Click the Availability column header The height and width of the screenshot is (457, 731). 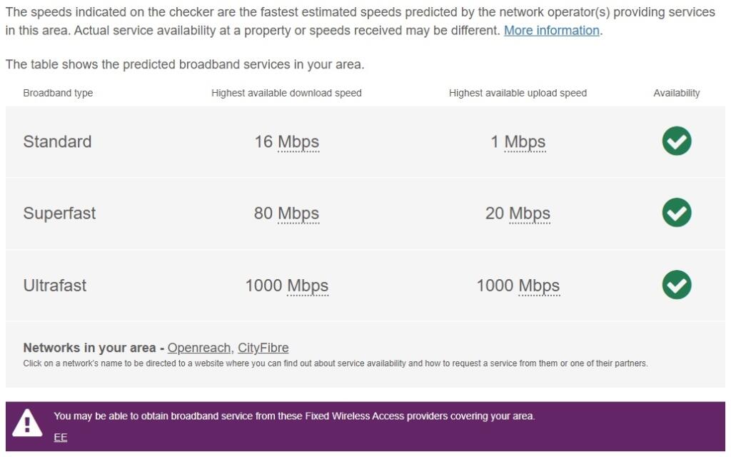tap(677, 93)
